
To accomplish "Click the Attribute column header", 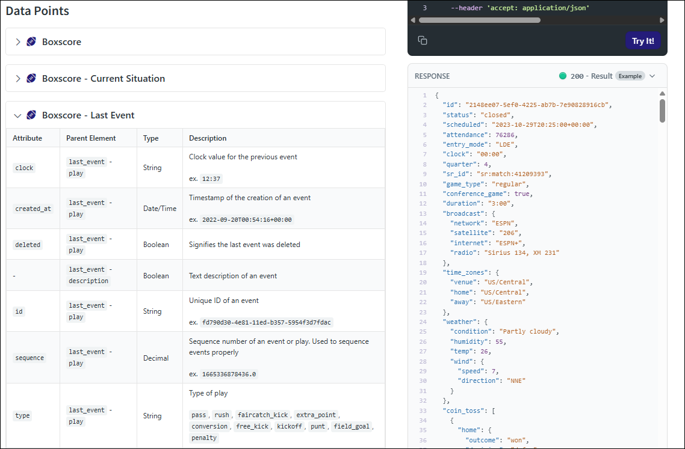I will tap(28, 138).
